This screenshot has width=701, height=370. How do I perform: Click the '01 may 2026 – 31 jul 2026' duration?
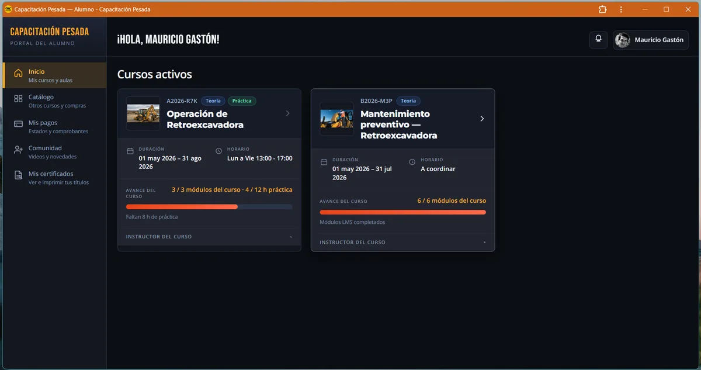(362, 173)
